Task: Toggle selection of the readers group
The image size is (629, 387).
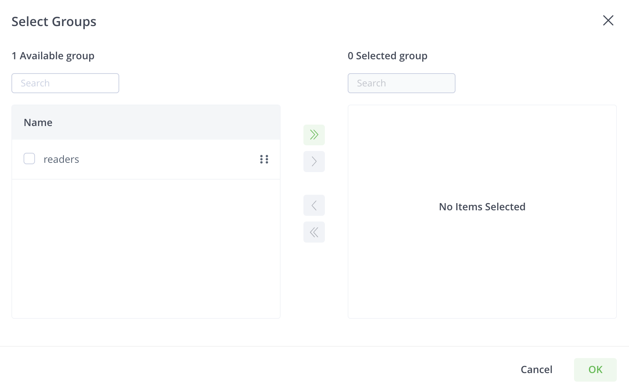Action: tap(29, 159)
